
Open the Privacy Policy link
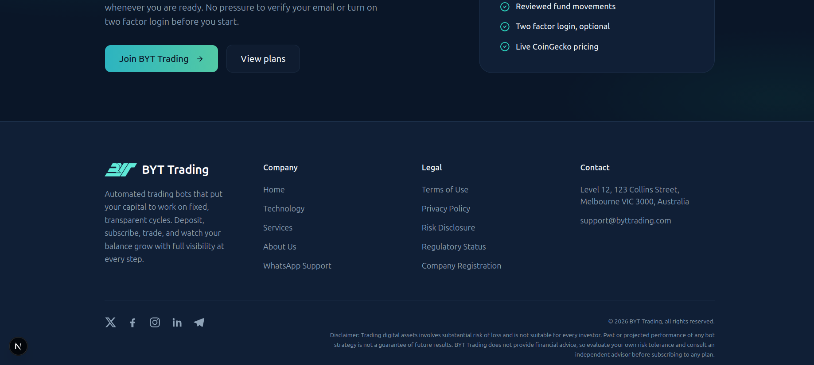446,208
